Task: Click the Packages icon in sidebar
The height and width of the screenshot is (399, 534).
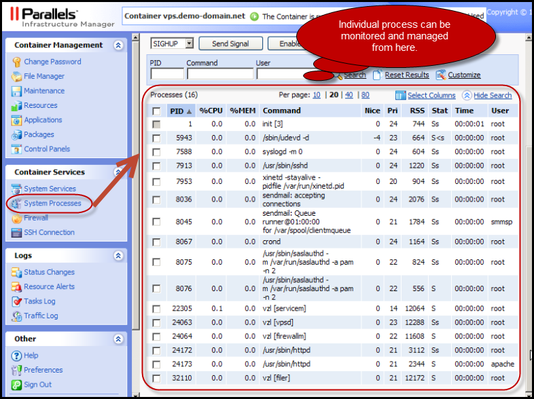Action: (x=16, y=135)
